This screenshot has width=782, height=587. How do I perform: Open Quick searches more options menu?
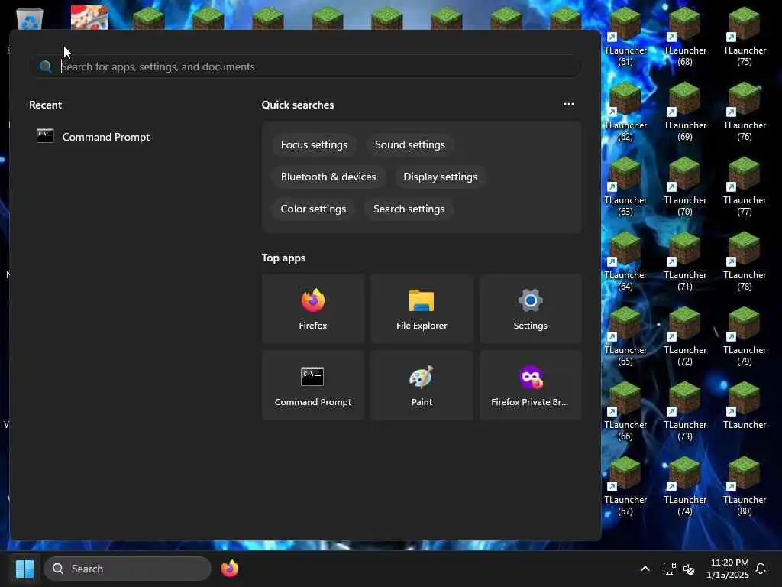(x=568, y=104)
